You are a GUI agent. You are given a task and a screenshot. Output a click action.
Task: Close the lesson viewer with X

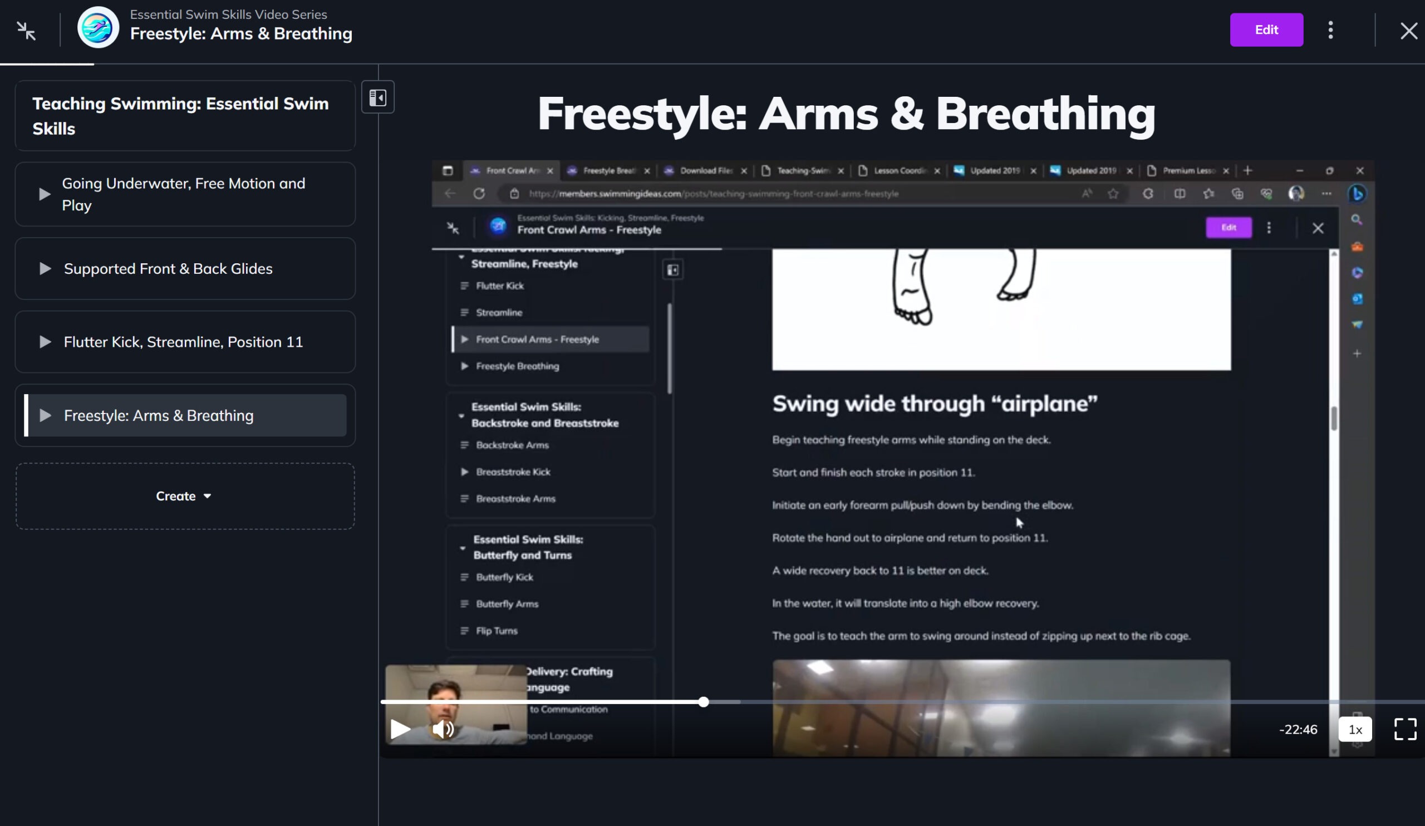click(x=1408, y=30)
